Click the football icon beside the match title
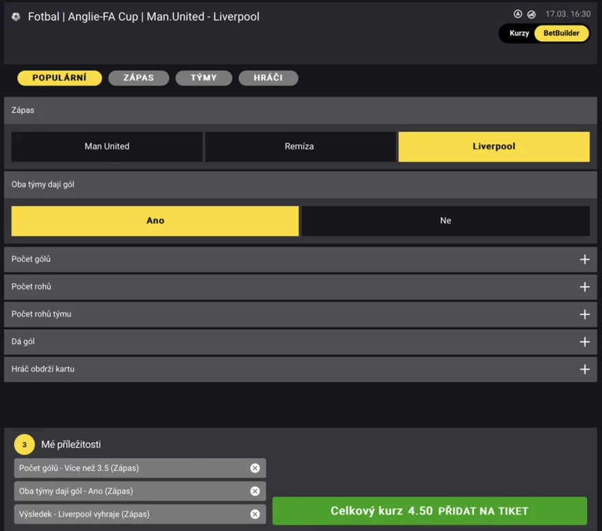 click(16, 16)
